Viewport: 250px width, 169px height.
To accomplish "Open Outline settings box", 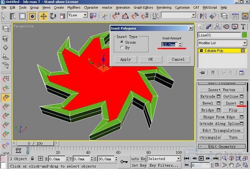I will click(242, 96).
